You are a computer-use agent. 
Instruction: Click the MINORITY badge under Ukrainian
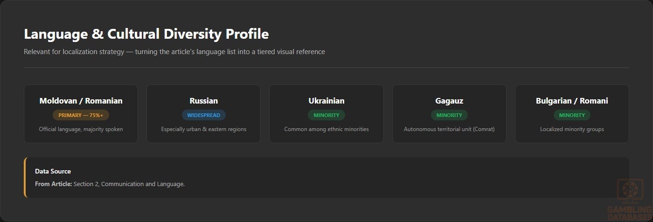point(326,115)
